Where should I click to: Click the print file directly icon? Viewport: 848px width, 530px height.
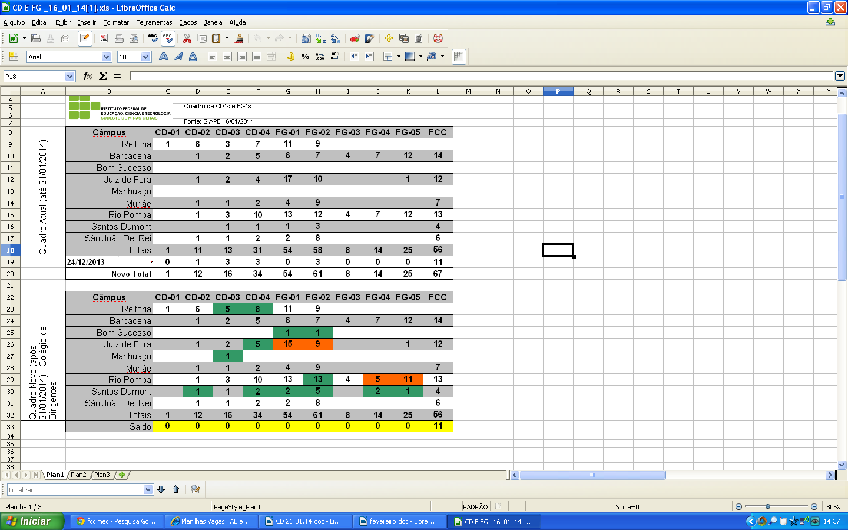click(x=119, y=38)
